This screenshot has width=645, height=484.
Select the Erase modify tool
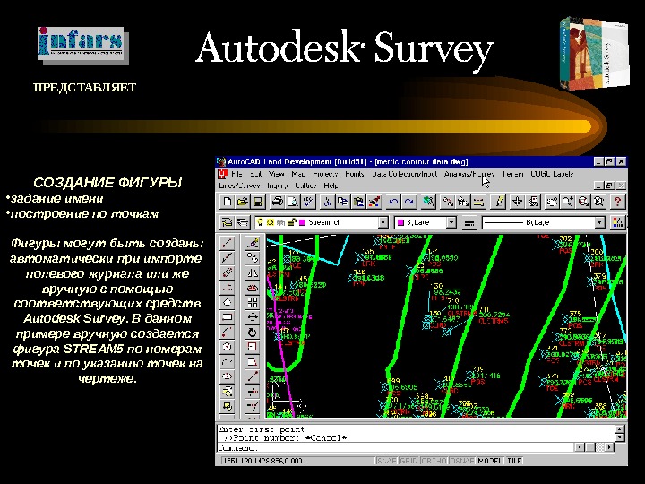tap(252, 243)
